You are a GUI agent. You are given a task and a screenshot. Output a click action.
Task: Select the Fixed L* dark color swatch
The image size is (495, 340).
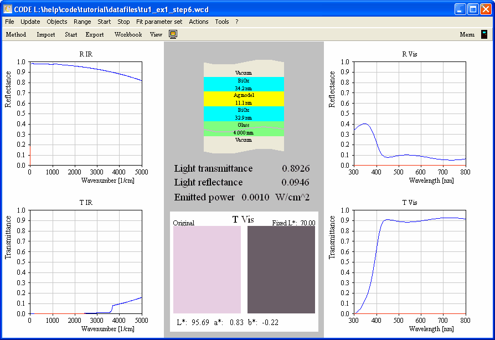click(x=281, y=270)
